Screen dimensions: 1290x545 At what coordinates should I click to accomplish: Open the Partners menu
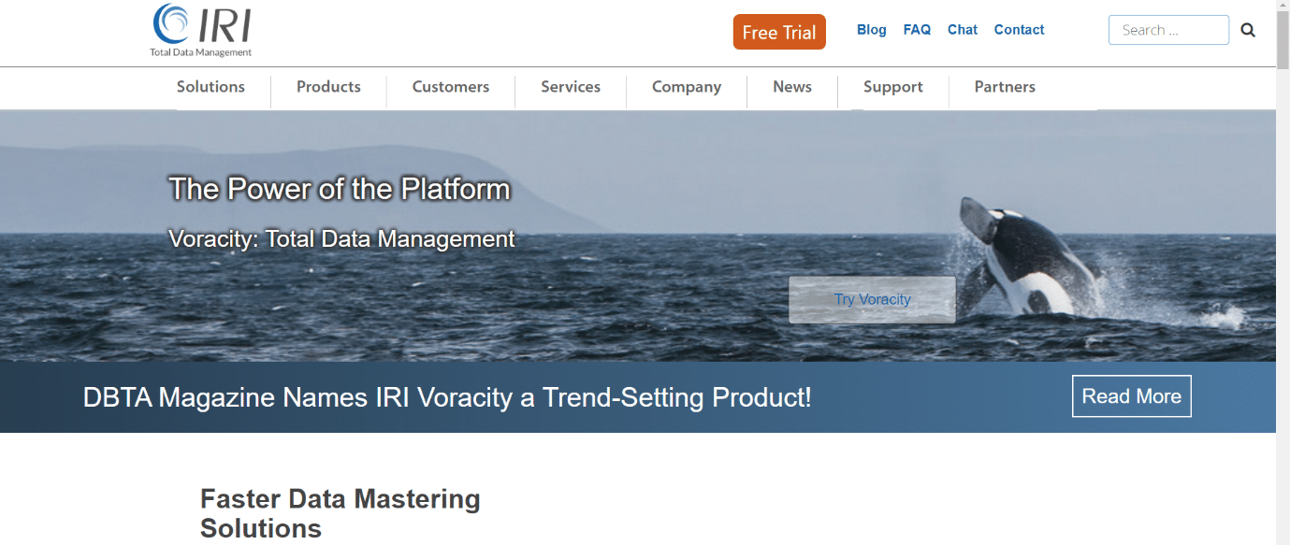(1005, 87)
